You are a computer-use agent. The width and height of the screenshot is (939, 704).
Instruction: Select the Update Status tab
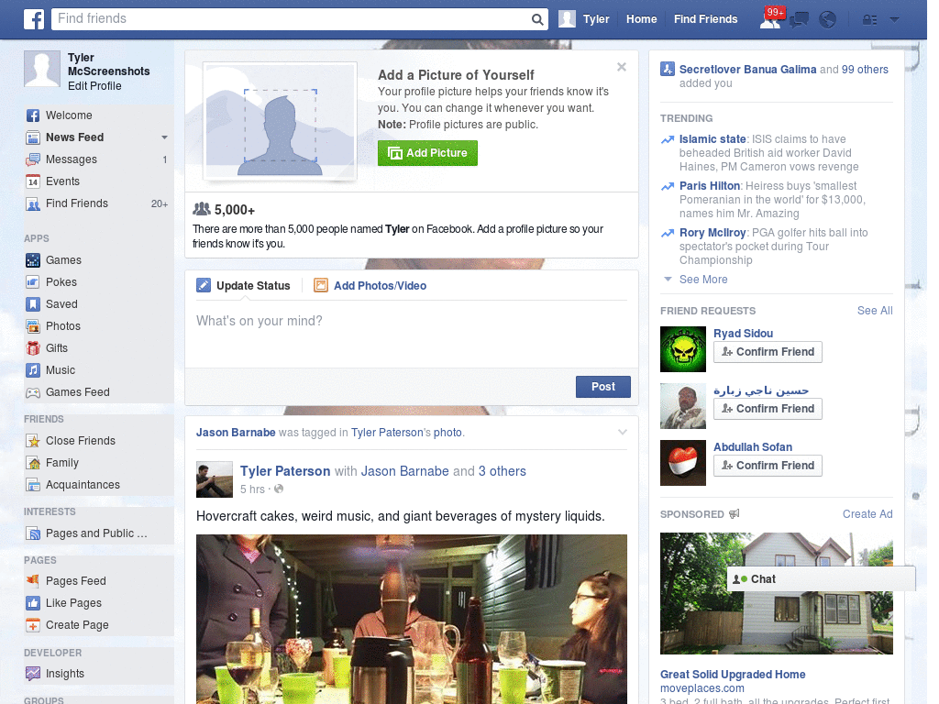[x=243, y=286]
